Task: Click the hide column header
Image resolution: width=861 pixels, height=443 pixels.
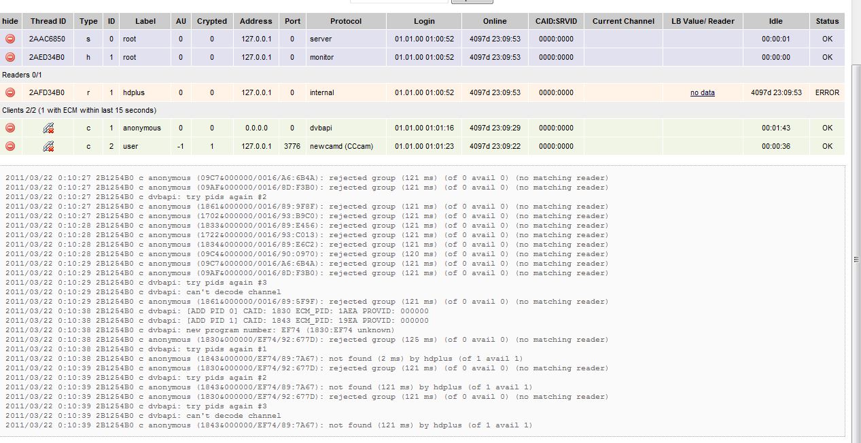Action: (x=10, y=21)
